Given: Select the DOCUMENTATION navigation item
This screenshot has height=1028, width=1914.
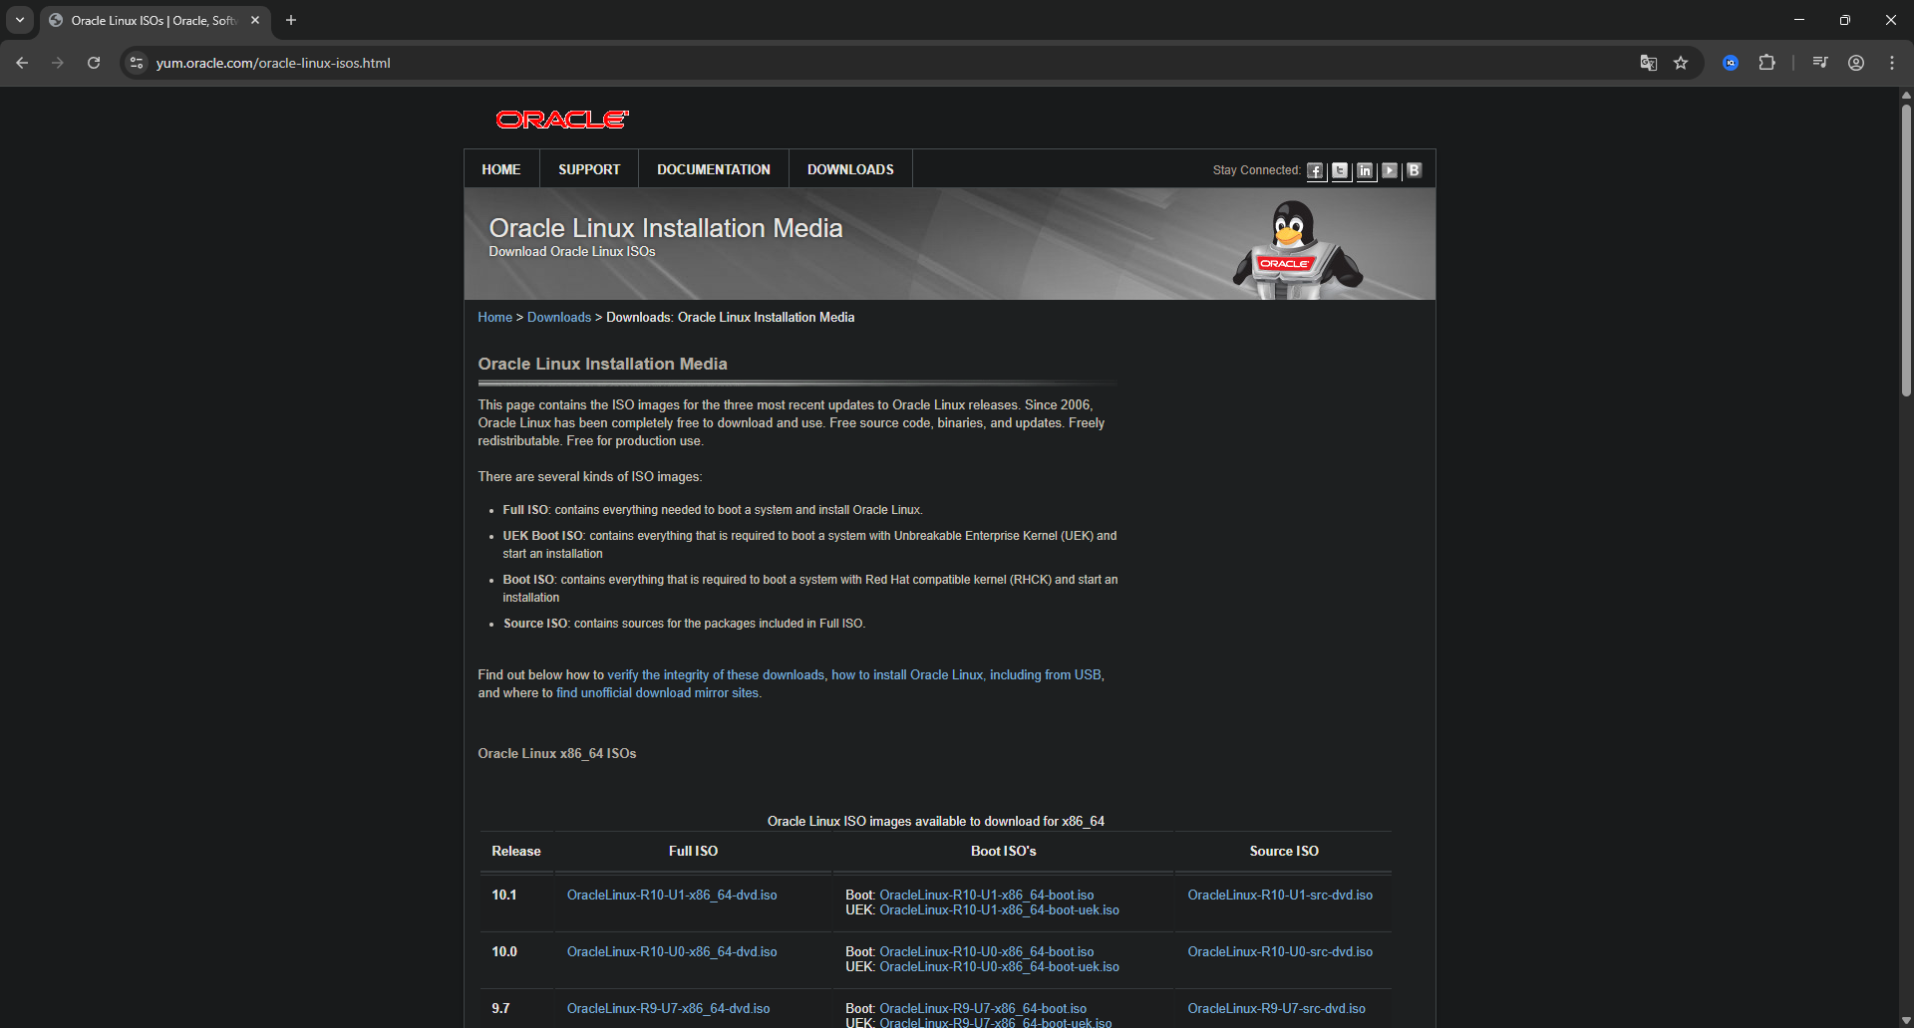Looking at the screenshot, I should (x=714, y=169).
